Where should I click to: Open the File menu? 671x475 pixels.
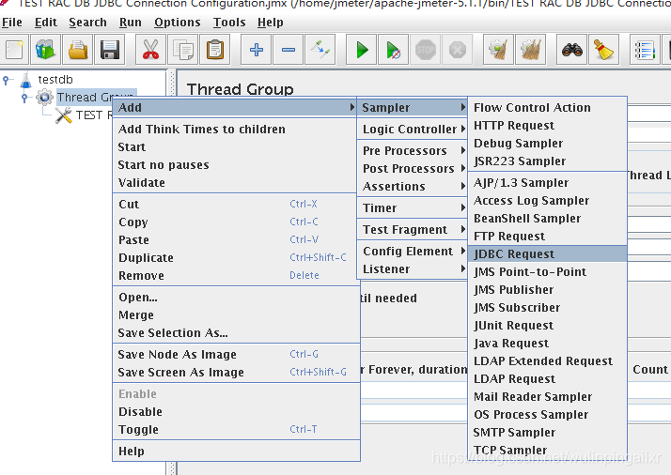11,23
